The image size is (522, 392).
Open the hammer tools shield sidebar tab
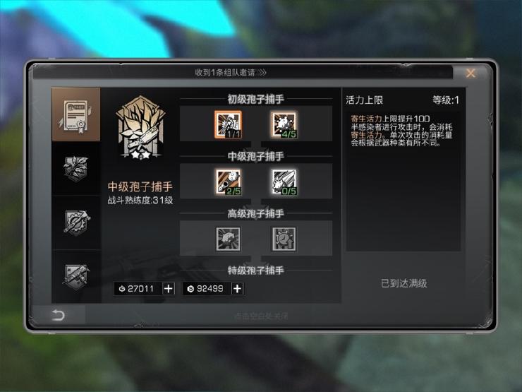coord(76,277)
